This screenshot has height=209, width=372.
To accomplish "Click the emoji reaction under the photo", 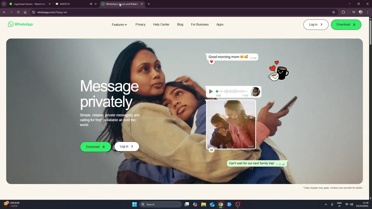I will click(212, 150).
